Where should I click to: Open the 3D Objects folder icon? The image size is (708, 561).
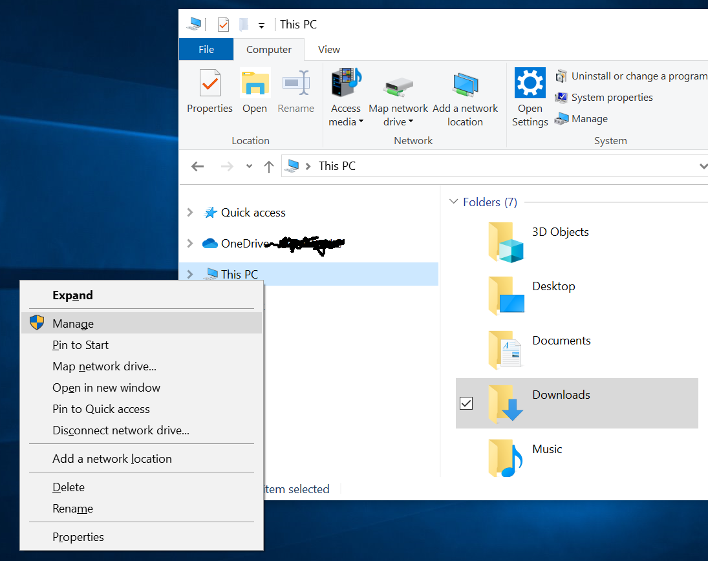point(506,243)
